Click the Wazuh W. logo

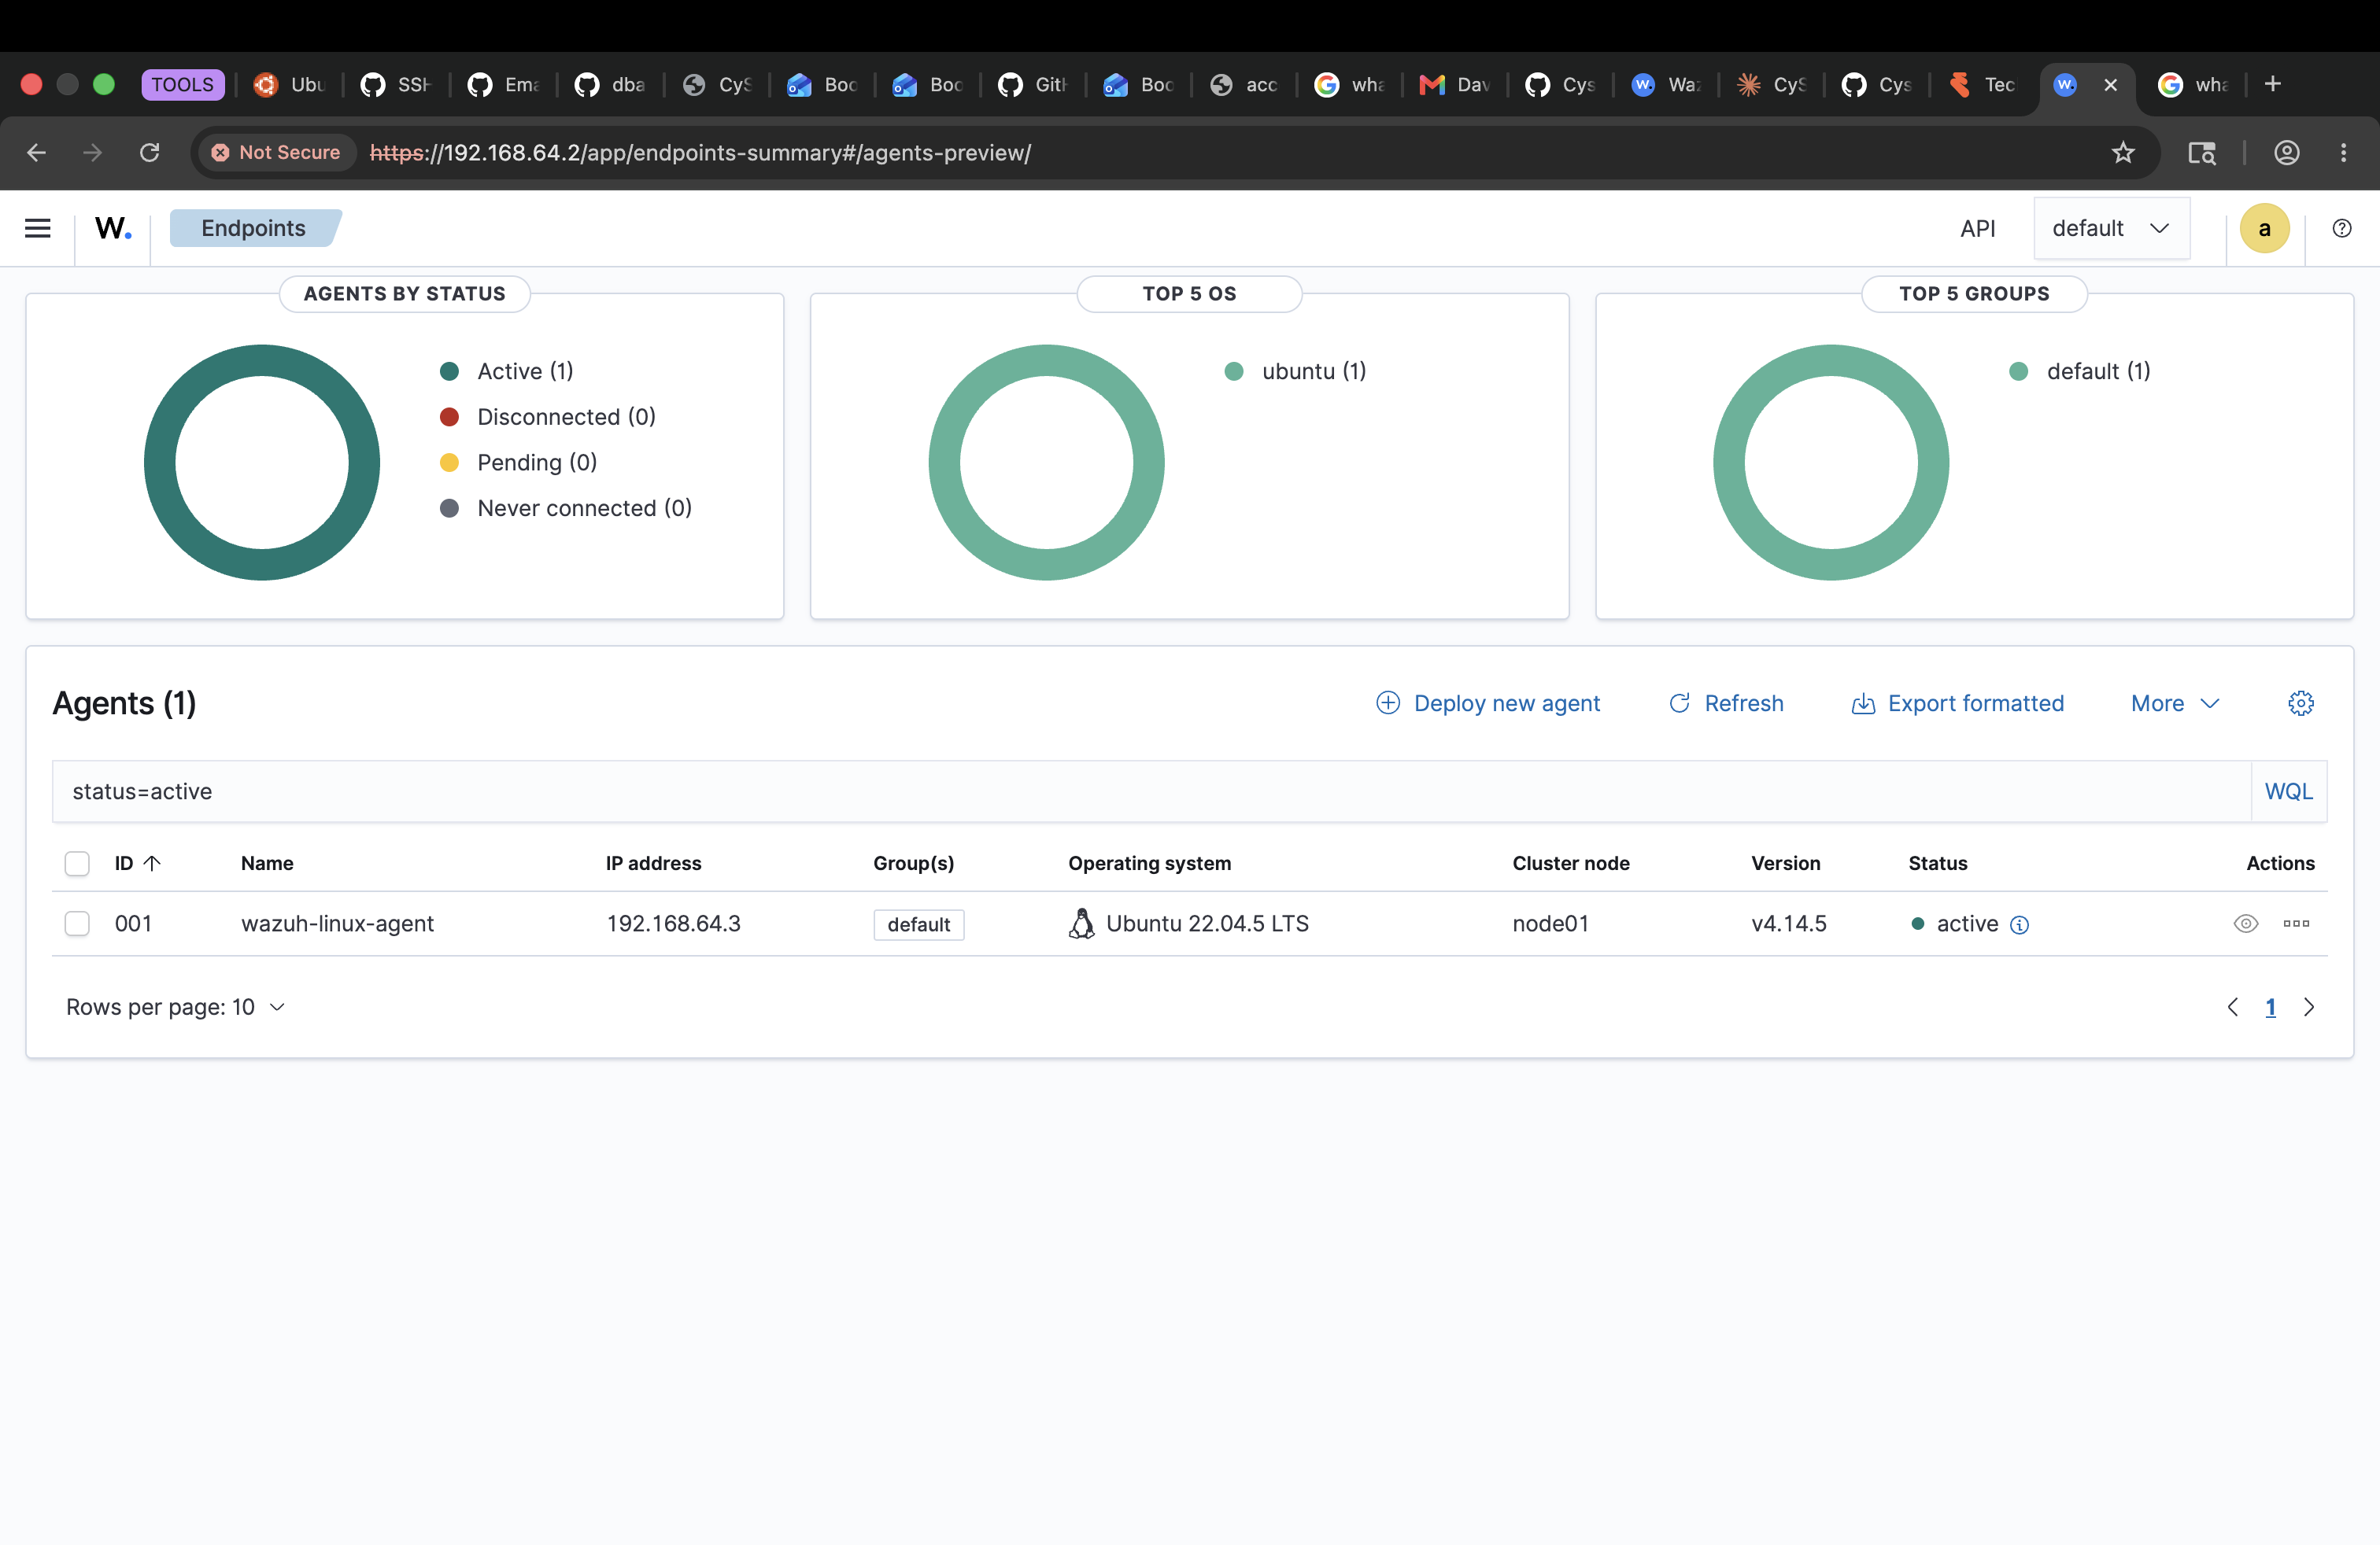(113, 228)
